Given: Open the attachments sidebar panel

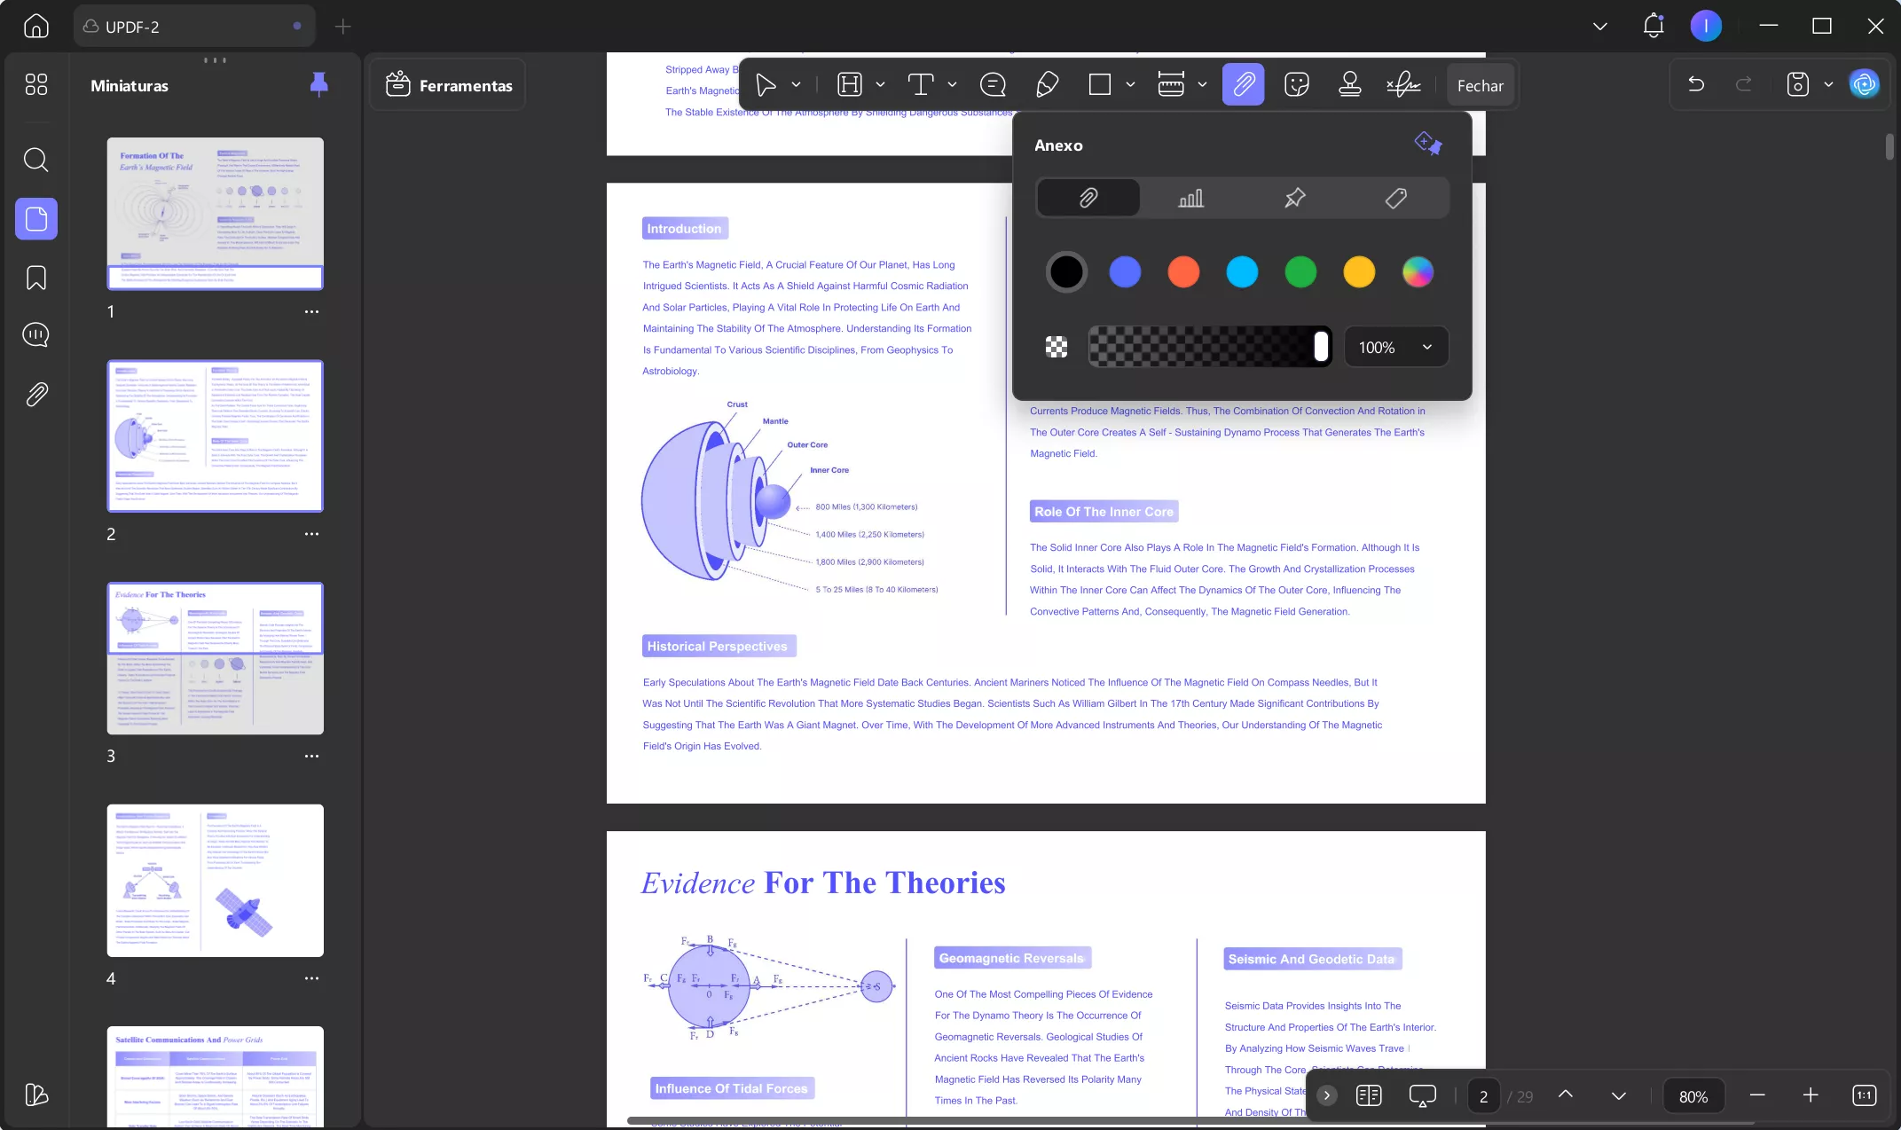Looking at the screenshot, I should click(36, 394).
